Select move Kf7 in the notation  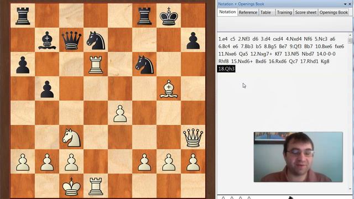(x=278, y=54)
